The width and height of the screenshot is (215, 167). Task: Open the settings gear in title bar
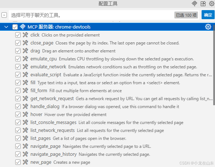coord(212,4)
